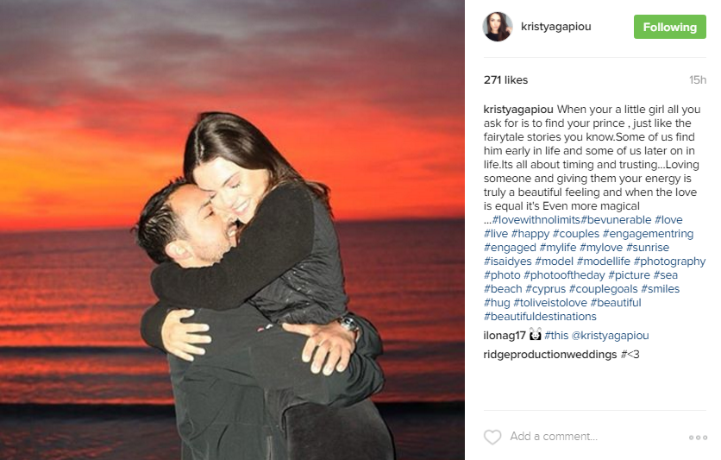Click the heart like icon
This screenshot has width=721, height=460.
(x=492, y=437)
